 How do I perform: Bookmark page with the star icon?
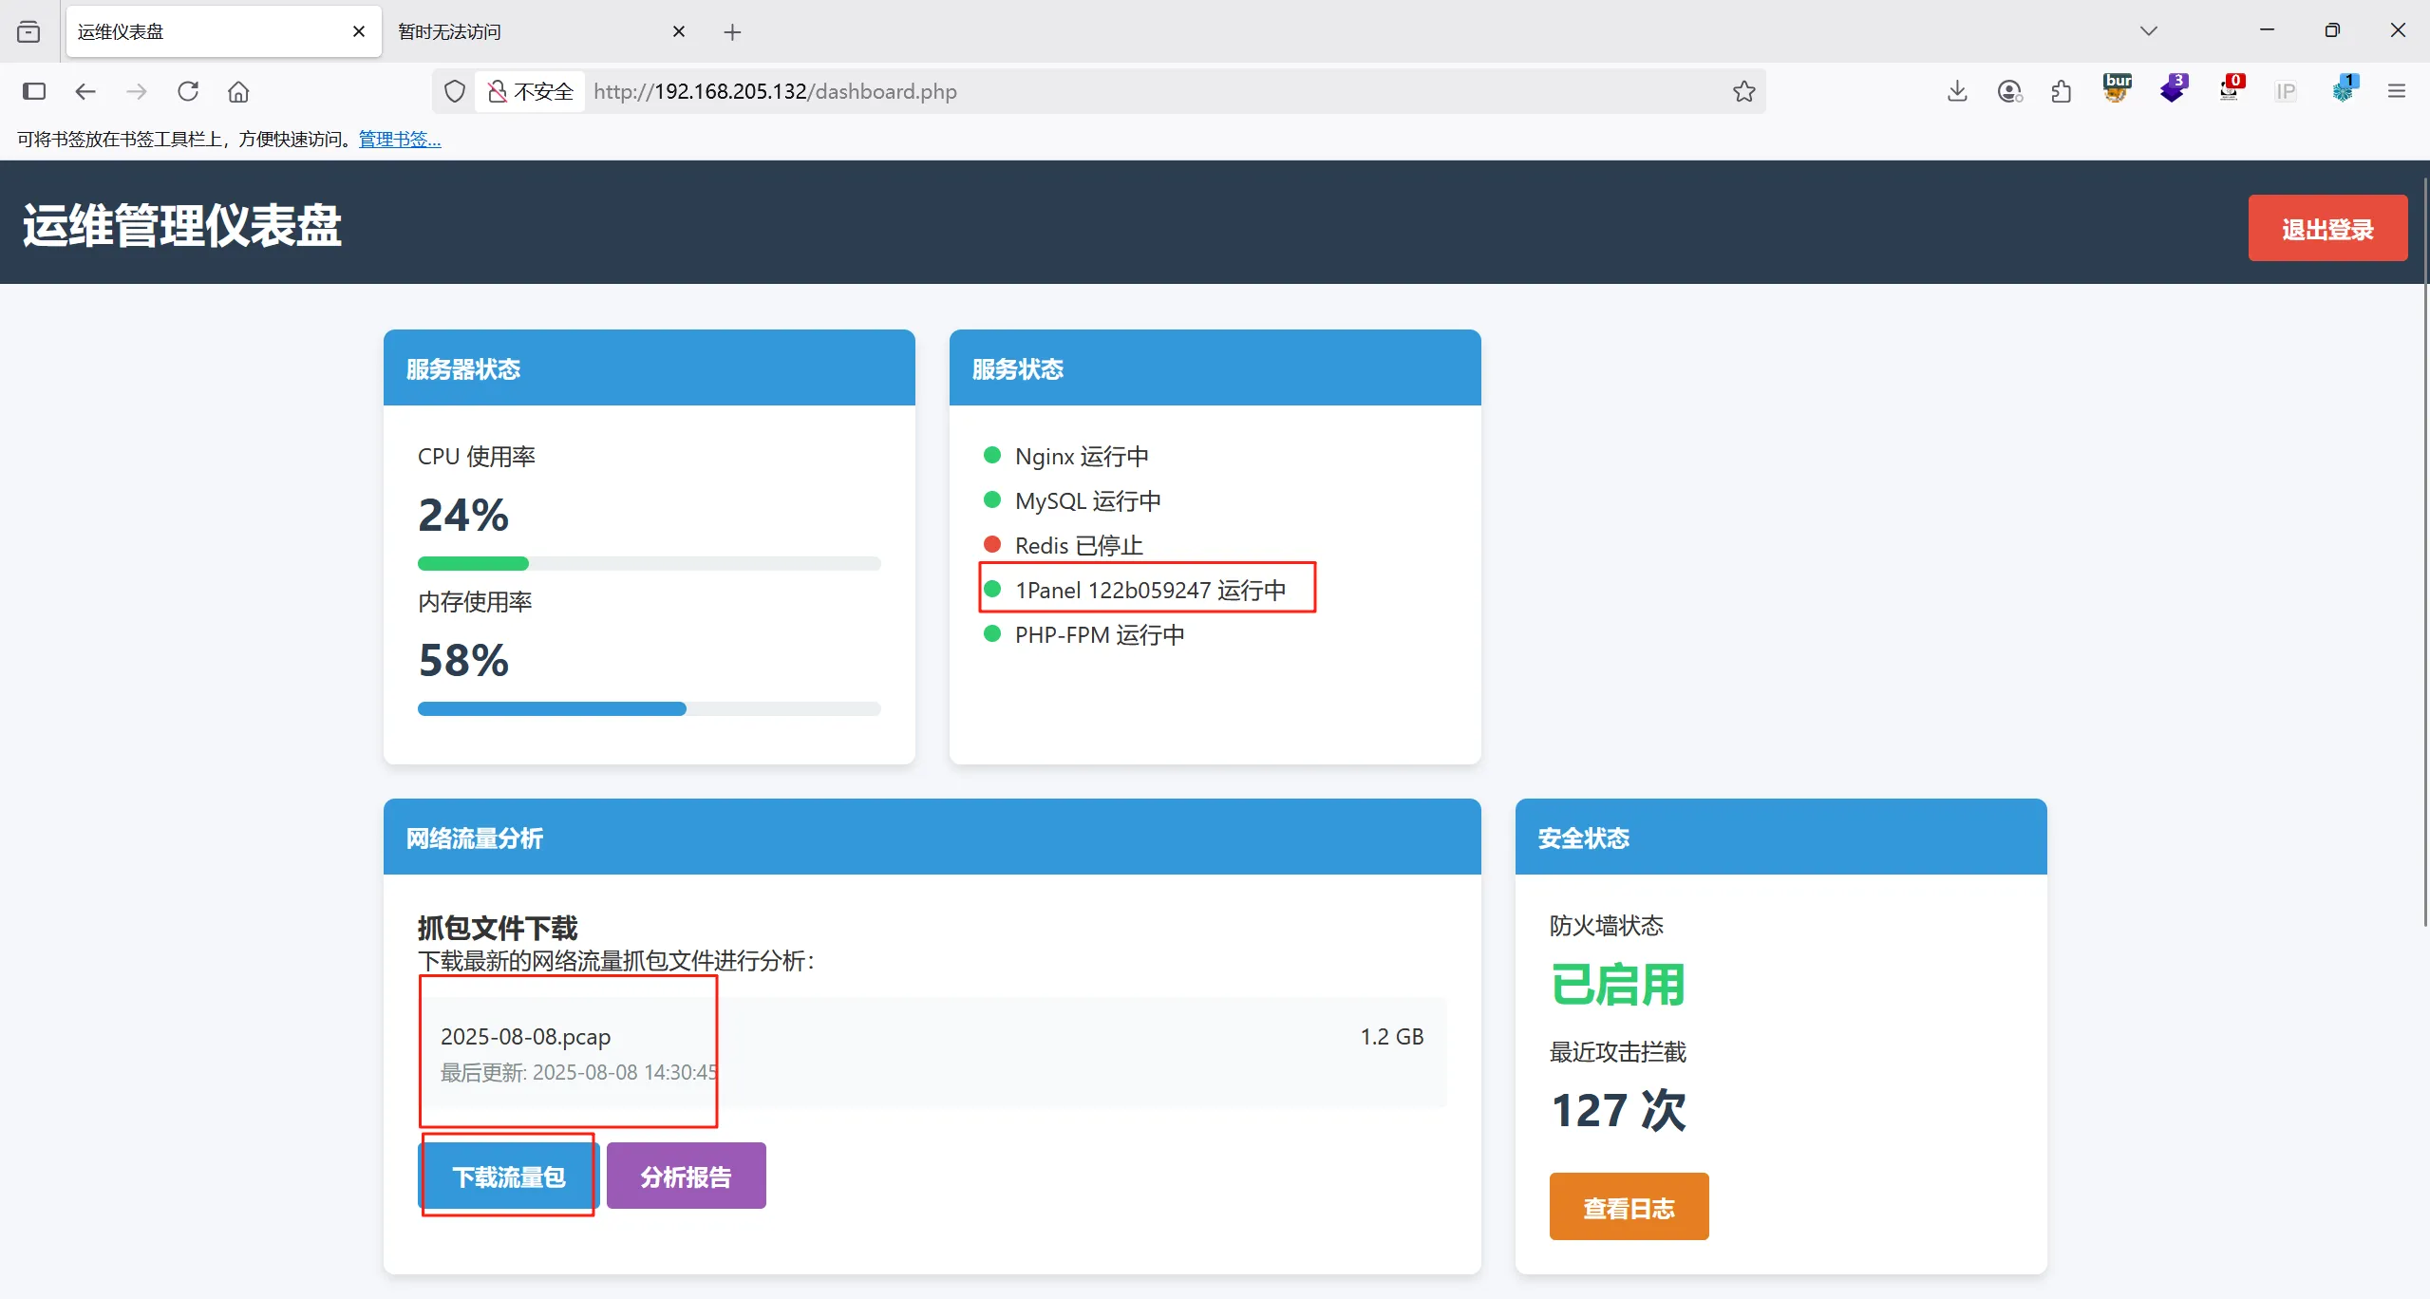point(1743,91)
